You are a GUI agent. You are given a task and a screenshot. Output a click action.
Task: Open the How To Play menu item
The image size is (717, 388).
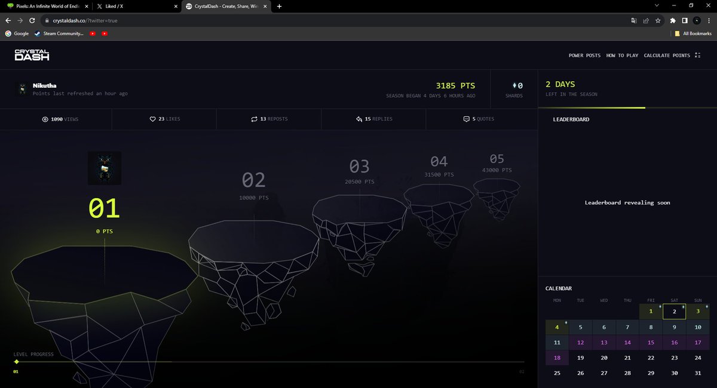point(621,55)
